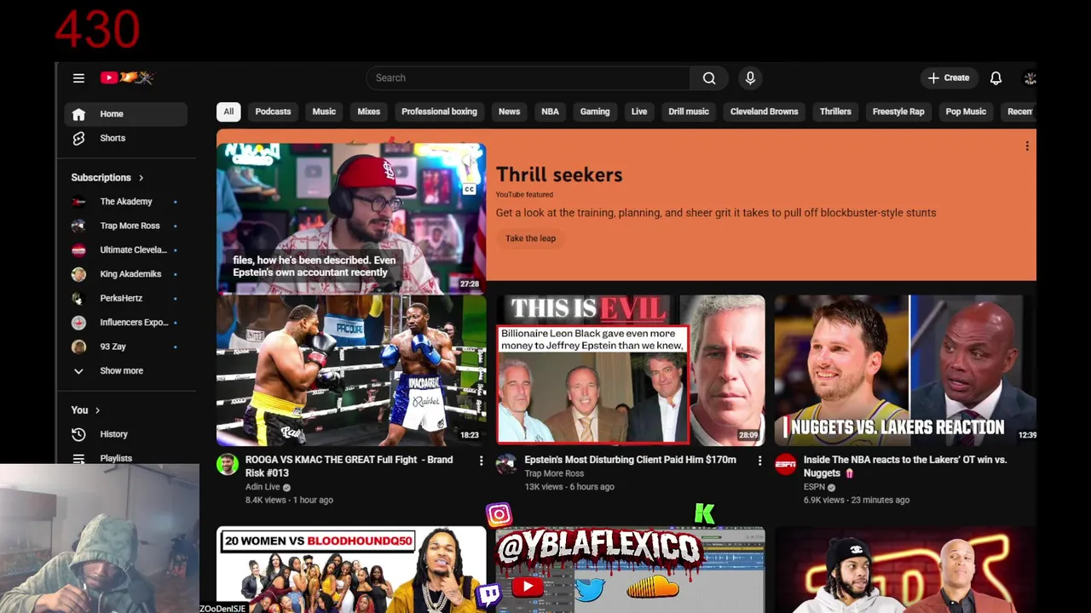Play the Thrill seekers featured video thumbnail
Screen dimensions: 1091x613
[x=351, y=218]
